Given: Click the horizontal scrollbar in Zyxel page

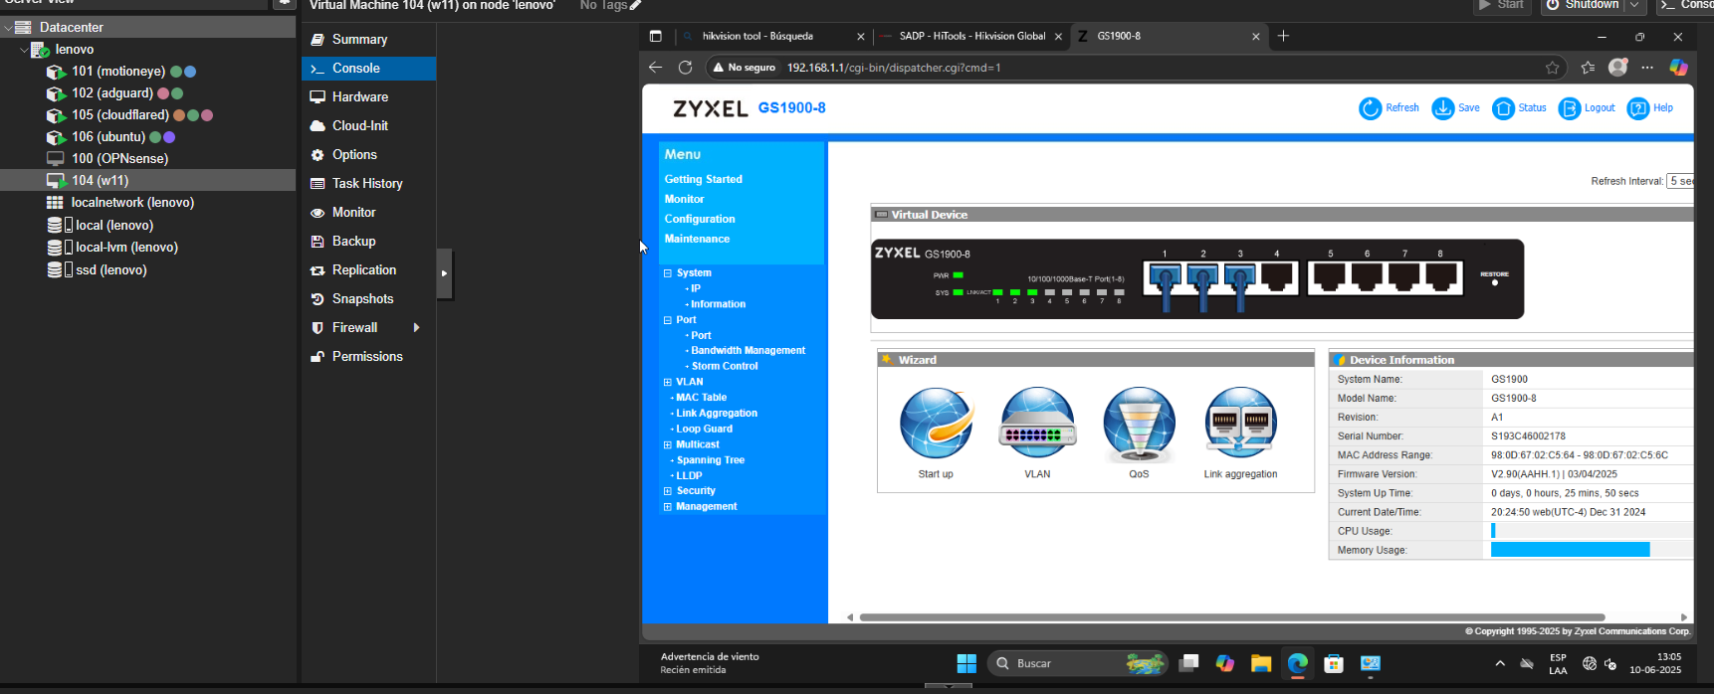Looking at the screenshot, I should point(1232,617).
